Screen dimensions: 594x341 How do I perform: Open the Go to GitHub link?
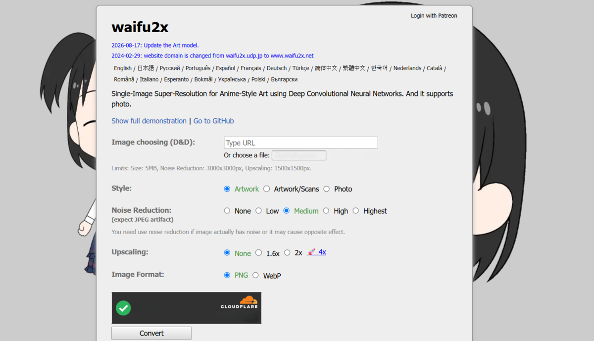(x=213, y=121)
